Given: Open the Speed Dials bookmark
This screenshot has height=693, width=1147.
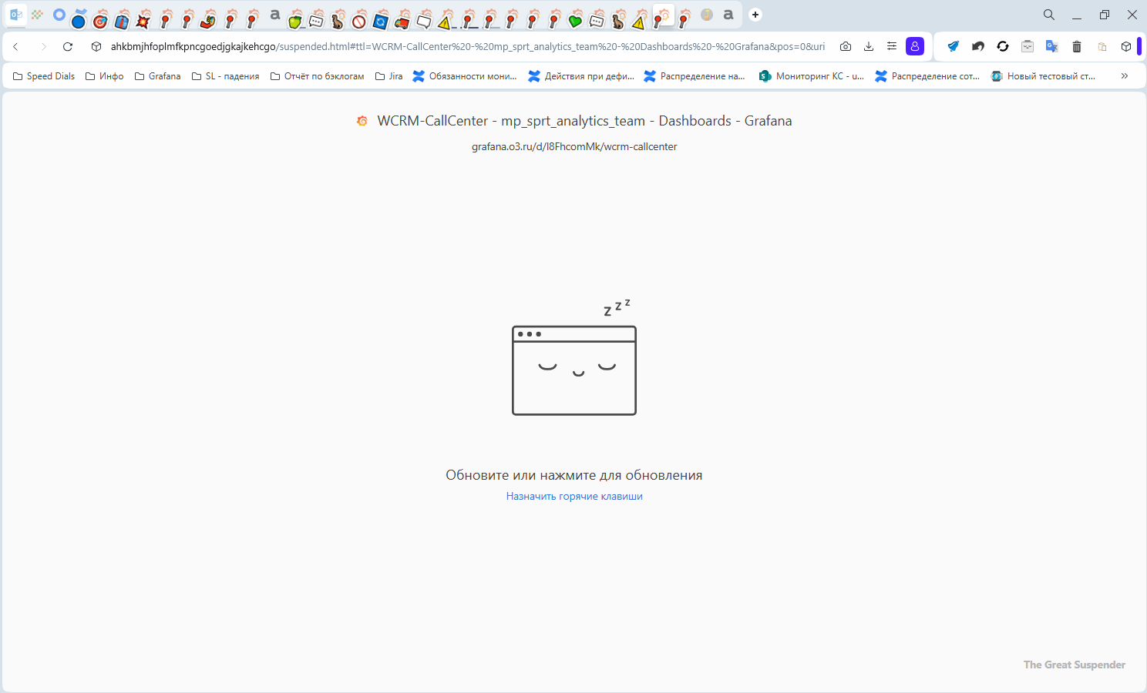Looking at the screenshot, I should (x=44, y=76).
